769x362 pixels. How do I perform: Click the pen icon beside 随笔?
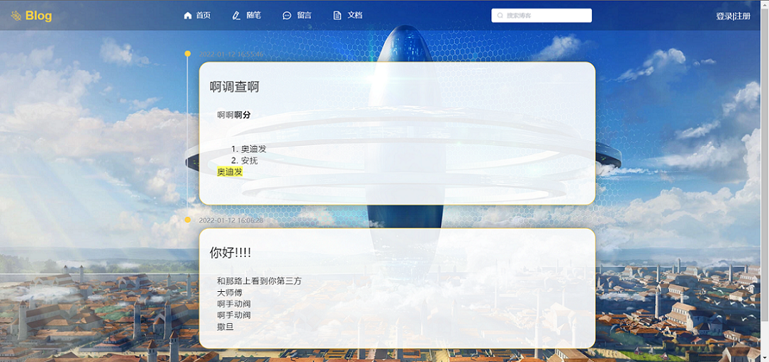tap(237, 16)
